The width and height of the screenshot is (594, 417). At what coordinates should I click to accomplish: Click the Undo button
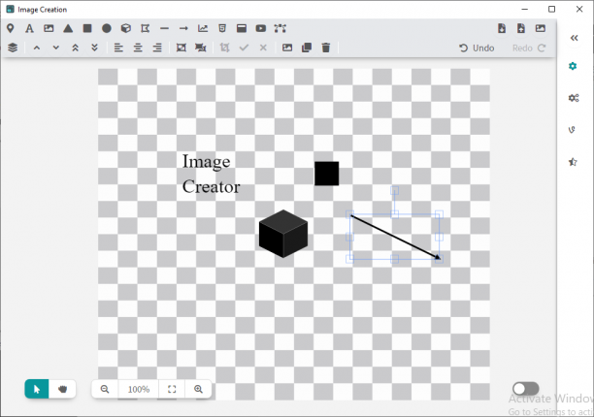click(477, 48)
